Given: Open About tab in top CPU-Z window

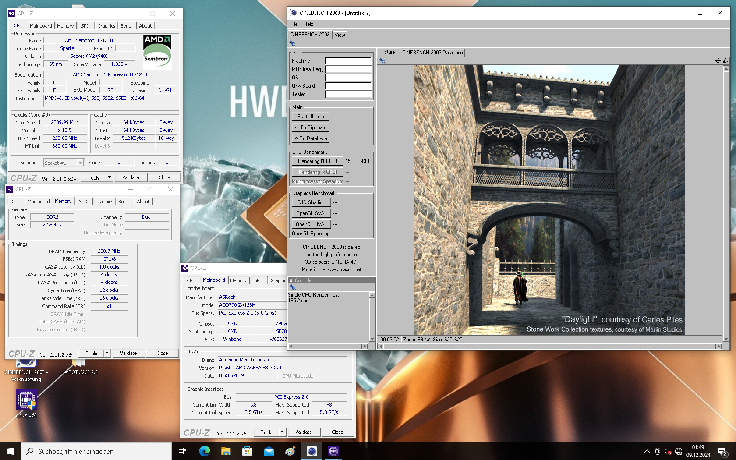Looking at the screenshot, I should 145,26.
